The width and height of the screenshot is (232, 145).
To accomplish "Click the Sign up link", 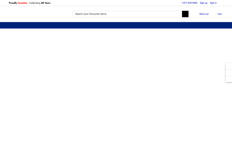I will (x=203, y=3).
